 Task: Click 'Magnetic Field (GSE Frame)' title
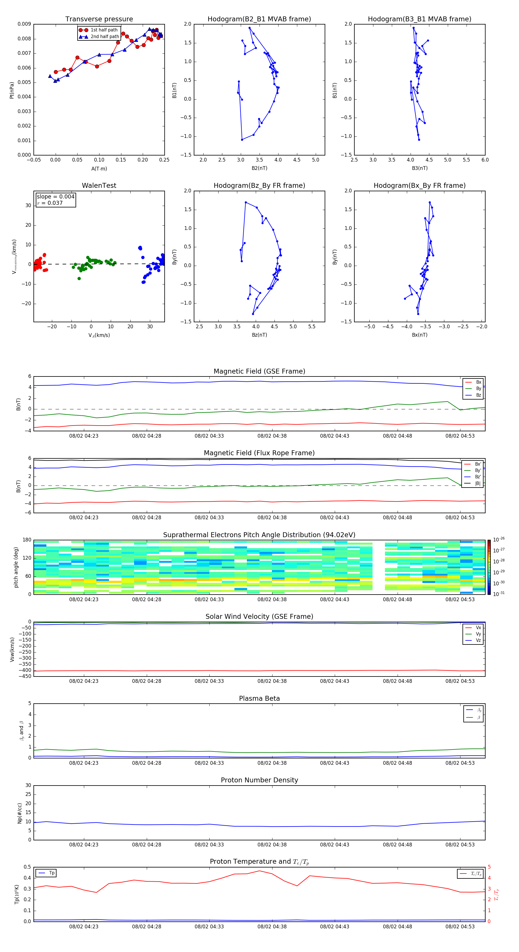[259, 371]
